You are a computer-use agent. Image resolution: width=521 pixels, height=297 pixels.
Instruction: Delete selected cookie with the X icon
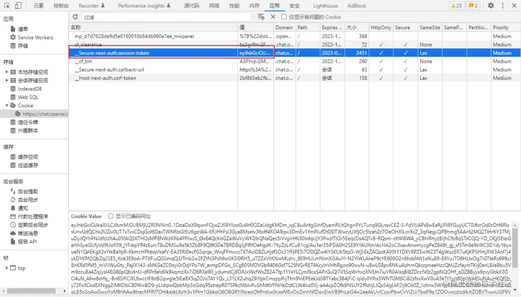(x=273, y=17)
